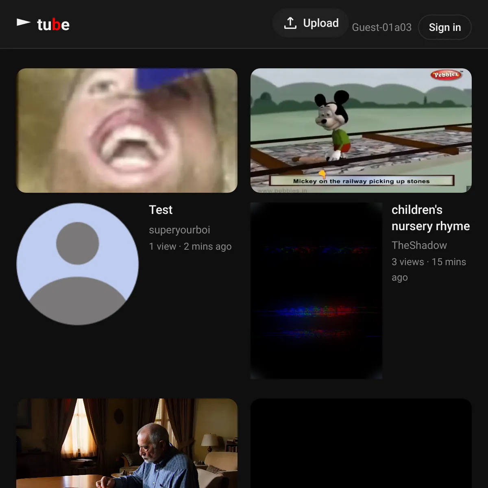Image resolution: width=488 pixels, height=488 pixels.
Task: Click the upload arrow icon
Action: 290,23
